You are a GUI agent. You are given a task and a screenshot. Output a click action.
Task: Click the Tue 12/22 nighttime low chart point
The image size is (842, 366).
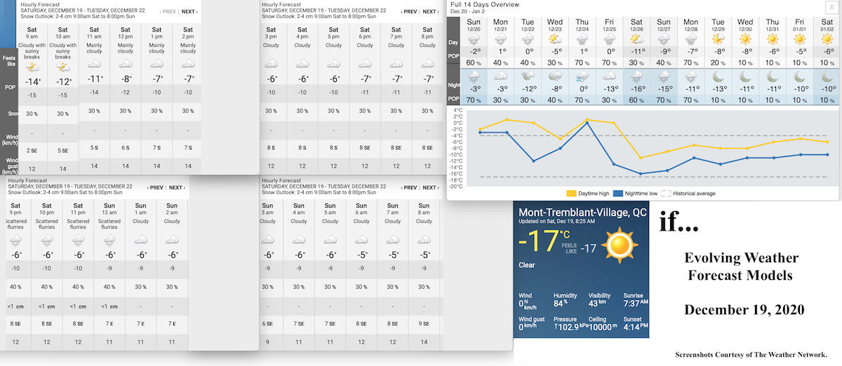point(533,161)
